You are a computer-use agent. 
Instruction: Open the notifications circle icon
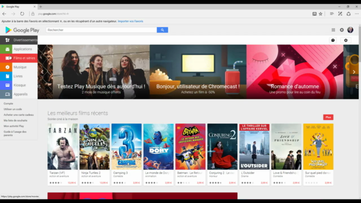click(x=342, y=30)
